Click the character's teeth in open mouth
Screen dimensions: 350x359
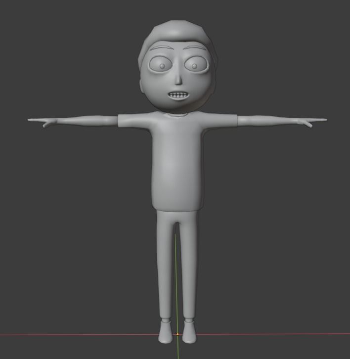[178, 95]
